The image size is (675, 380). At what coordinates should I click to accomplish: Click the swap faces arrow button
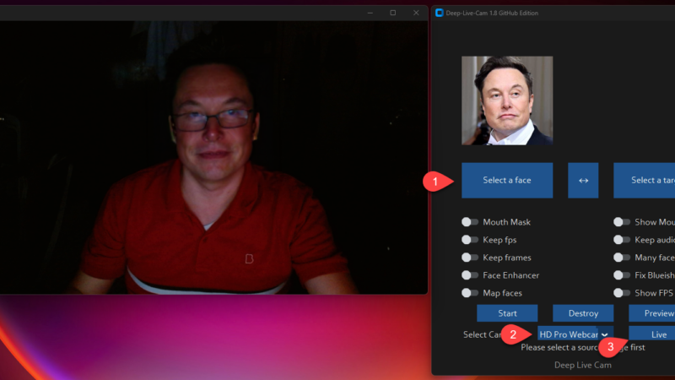(582, 180)
